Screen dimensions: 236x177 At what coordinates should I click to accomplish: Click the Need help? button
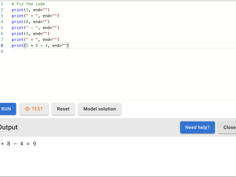(x=197, y=127)
